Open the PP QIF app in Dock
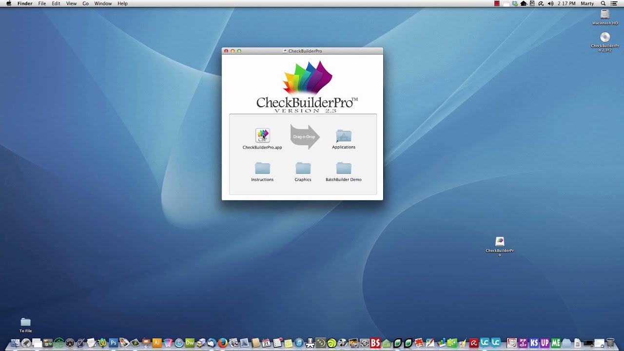Viewport: 624px width, 351px height. point(523,343)
